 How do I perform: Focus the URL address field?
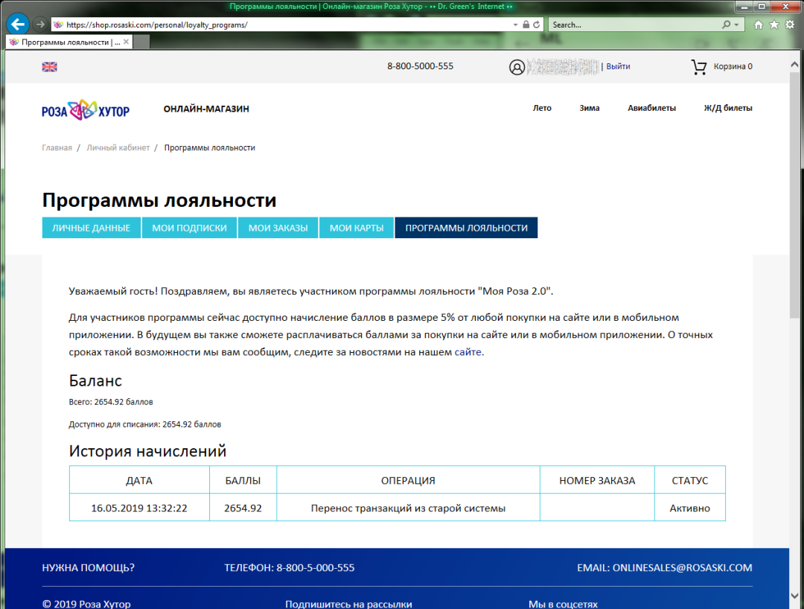point(282,25)
